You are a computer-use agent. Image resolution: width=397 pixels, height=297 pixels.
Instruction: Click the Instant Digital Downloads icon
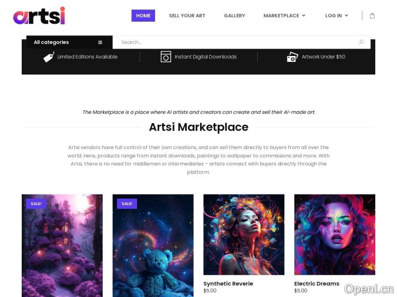click(x=166, y=57)
